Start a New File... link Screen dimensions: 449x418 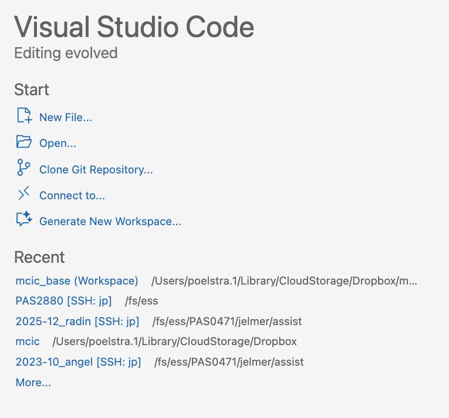click(x=66, y=118)
